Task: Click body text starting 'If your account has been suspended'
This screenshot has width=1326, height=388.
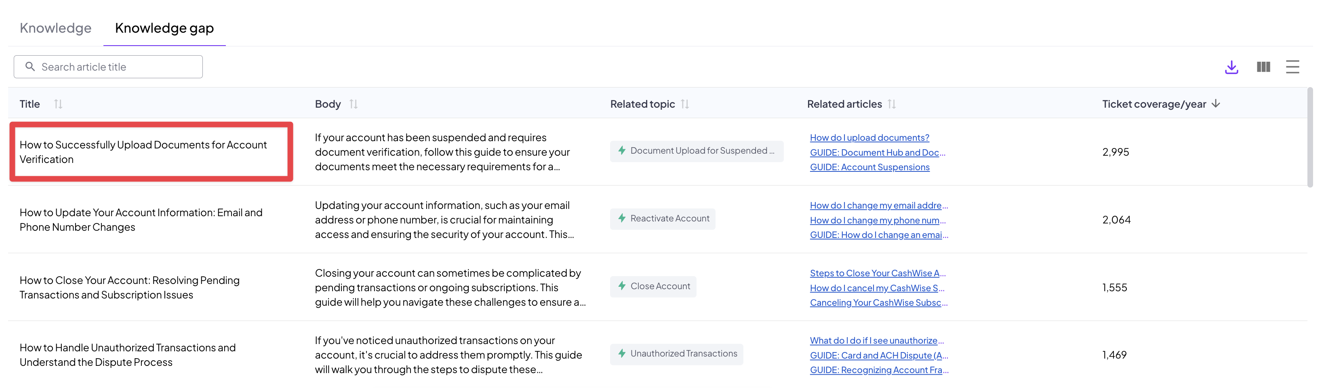Action: pos(443,152)
